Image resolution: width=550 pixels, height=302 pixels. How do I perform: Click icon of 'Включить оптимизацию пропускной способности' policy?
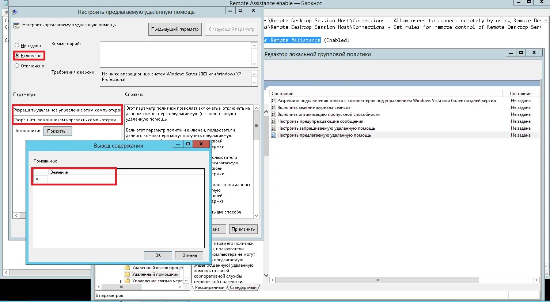(x=273, y=114)
